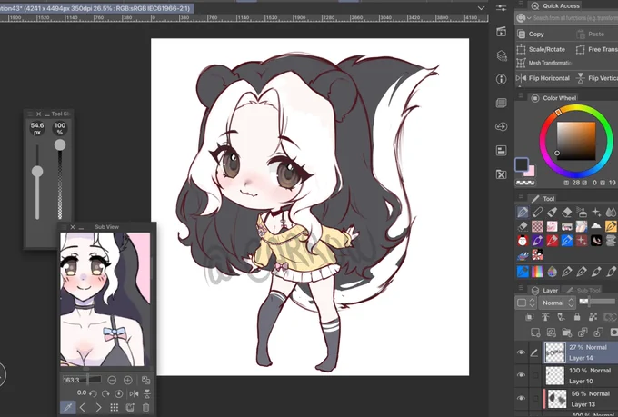Click Flip Horizontal in Quick Access
The width and height of the screenshot is (618, 417).
click(x=543, y=78)
